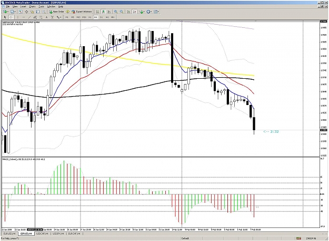Select the Cursor arrow tool
This screenshot has height=241, width=329.
(x=5, y=17)
